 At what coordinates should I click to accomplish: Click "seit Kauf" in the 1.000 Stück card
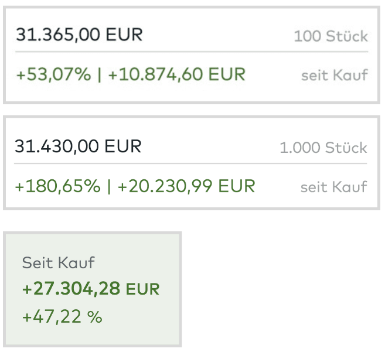click(x=333, y=187)
